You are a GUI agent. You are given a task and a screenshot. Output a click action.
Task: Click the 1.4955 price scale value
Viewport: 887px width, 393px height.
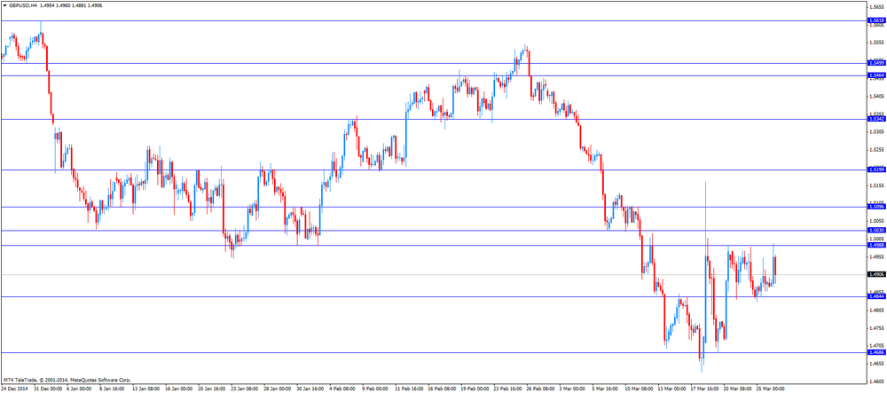(875, 256)
